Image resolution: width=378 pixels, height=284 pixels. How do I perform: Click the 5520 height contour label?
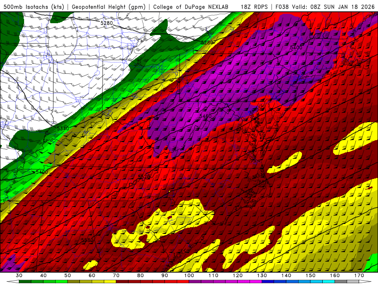(144, 177)
